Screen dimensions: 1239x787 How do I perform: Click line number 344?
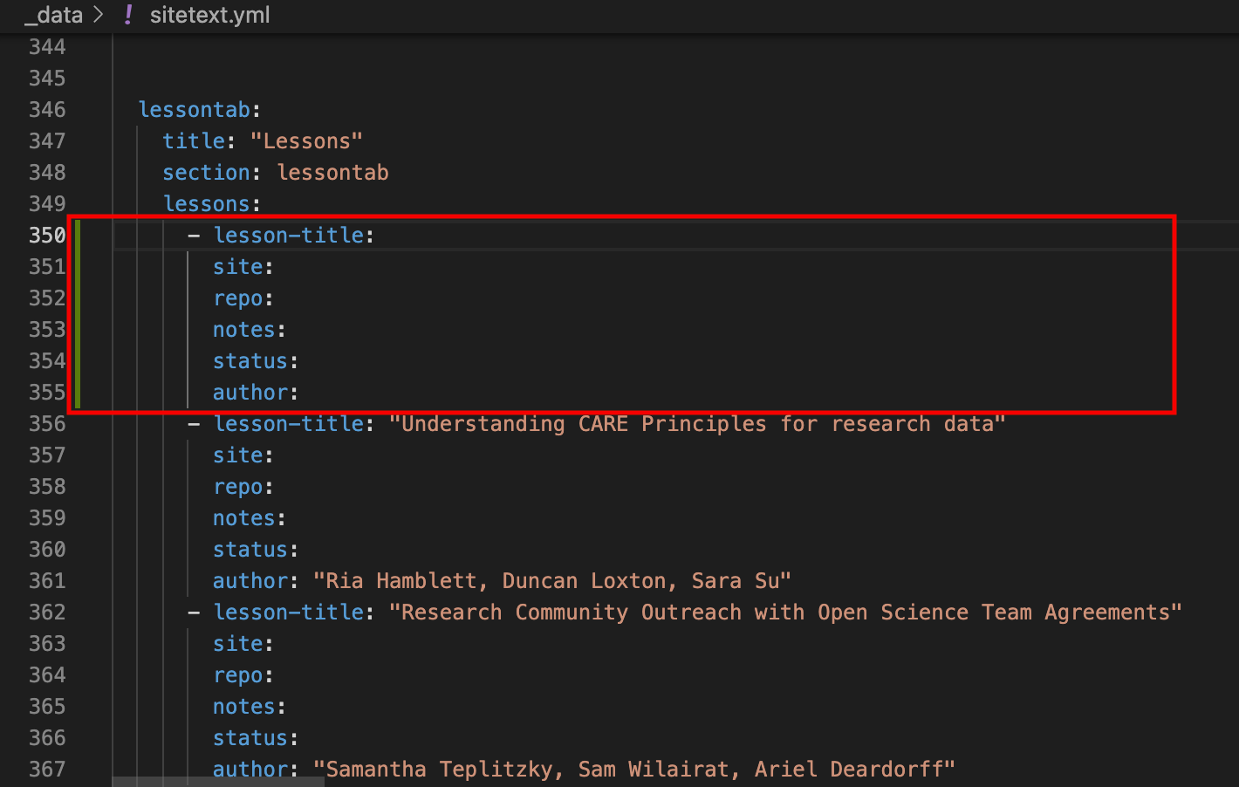pos(47,47)
